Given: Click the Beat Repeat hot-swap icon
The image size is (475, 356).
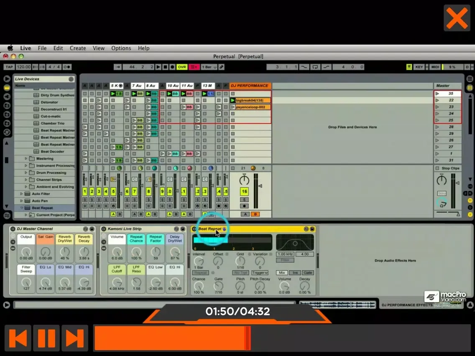Looking at the screenshot, I should point(306,229).
